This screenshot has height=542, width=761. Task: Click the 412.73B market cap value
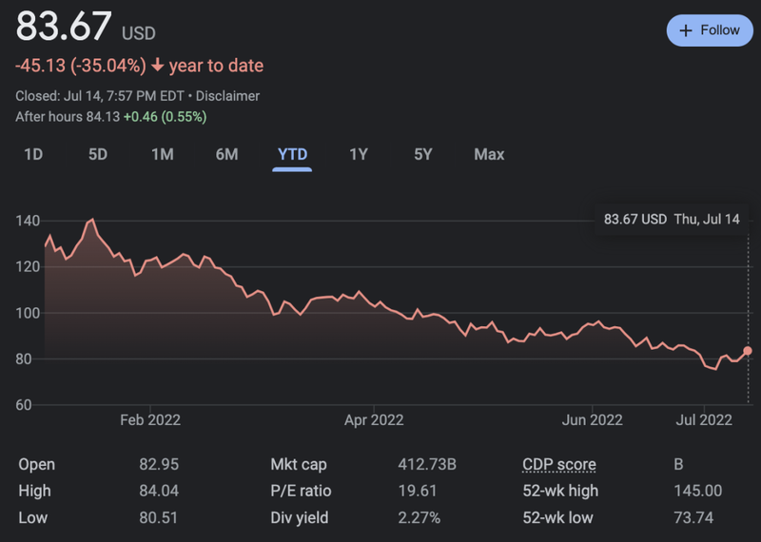(427, 465)
